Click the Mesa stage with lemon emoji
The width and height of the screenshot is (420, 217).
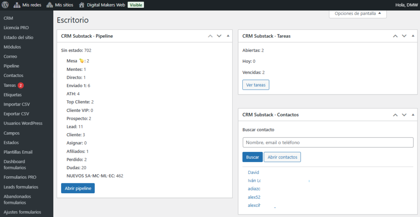[x=78, y=61]
